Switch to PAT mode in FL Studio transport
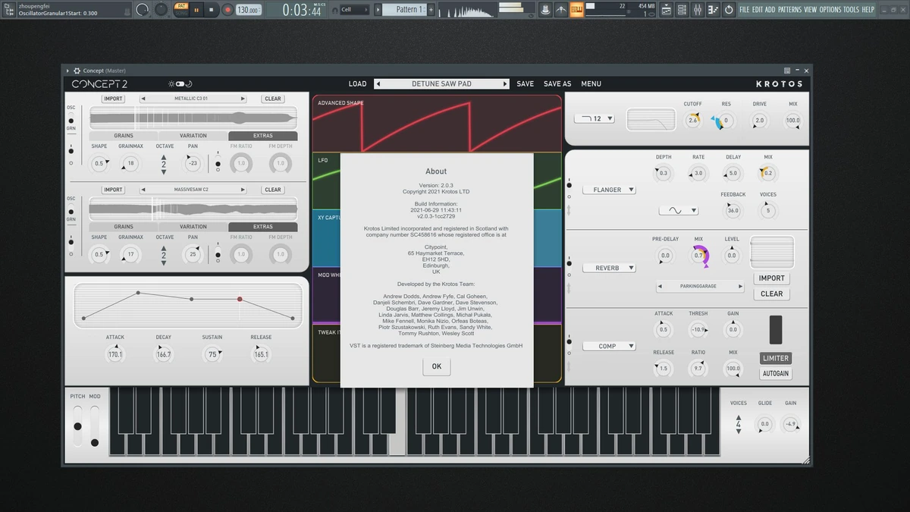This screenshot has height=512, width=910. [x=181, y=5]
